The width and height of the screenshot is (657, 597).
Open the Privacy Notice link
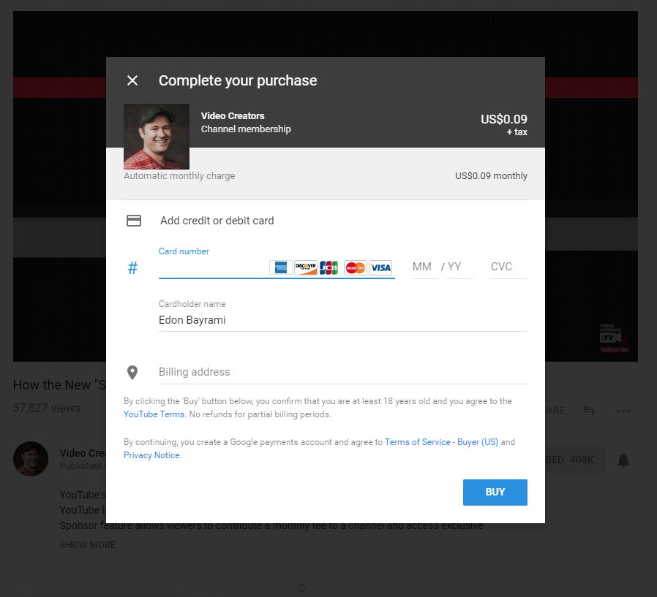[x=151, y=455]
